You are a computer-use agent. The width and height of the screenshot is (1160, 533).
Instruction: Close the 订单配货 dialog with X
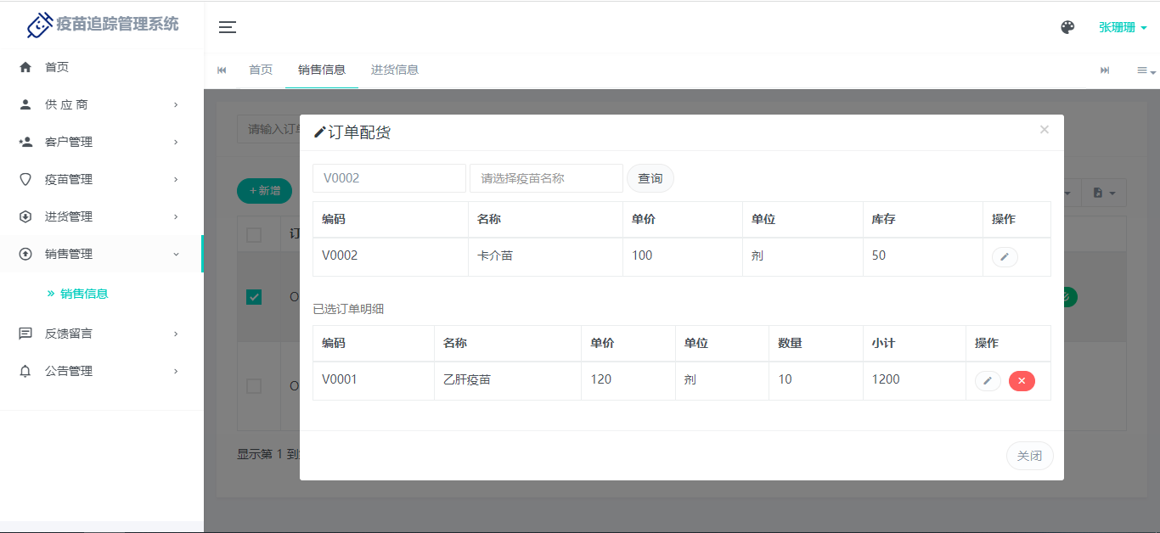click(x=1045, y=129)
